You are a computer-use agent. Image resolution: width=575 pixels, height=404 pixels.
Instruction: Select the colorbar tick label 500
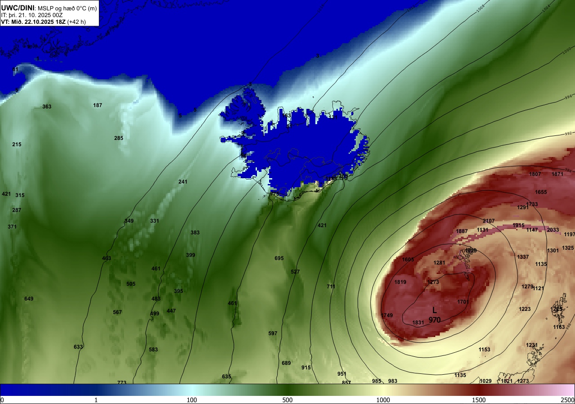tap(287, 400)
